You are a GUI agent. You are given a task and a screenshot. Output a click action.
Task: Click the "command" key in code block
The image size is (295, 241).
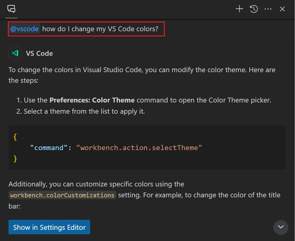(49, 148)
